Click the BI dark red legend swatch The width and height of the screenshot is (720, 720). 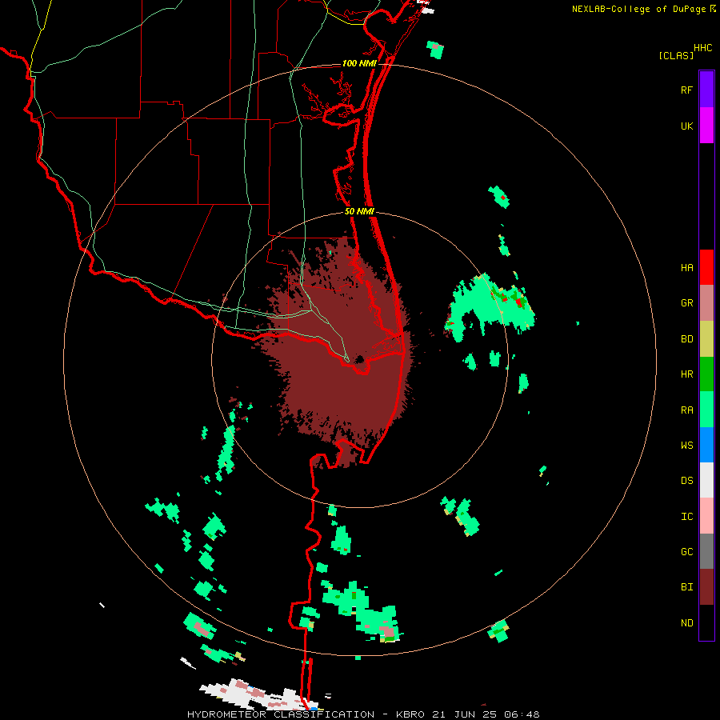(x=706, y=587)
